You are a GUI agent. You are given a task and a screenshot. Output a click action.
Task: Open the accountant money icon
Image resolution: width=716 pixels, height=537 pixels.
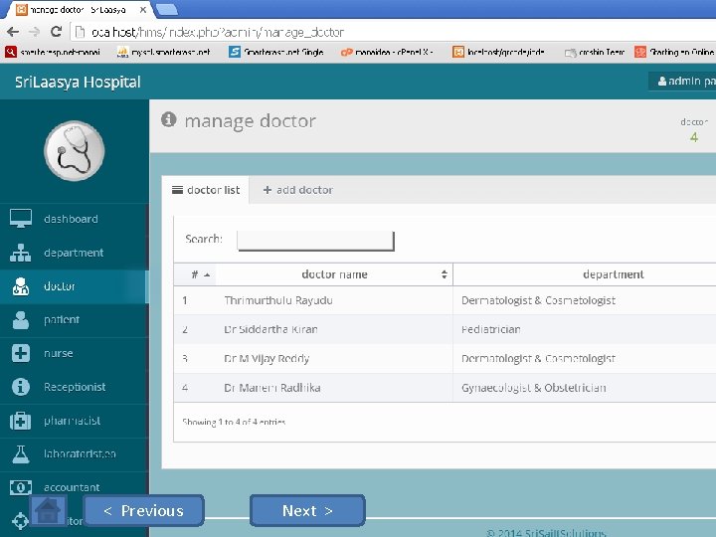coord(21,487)
